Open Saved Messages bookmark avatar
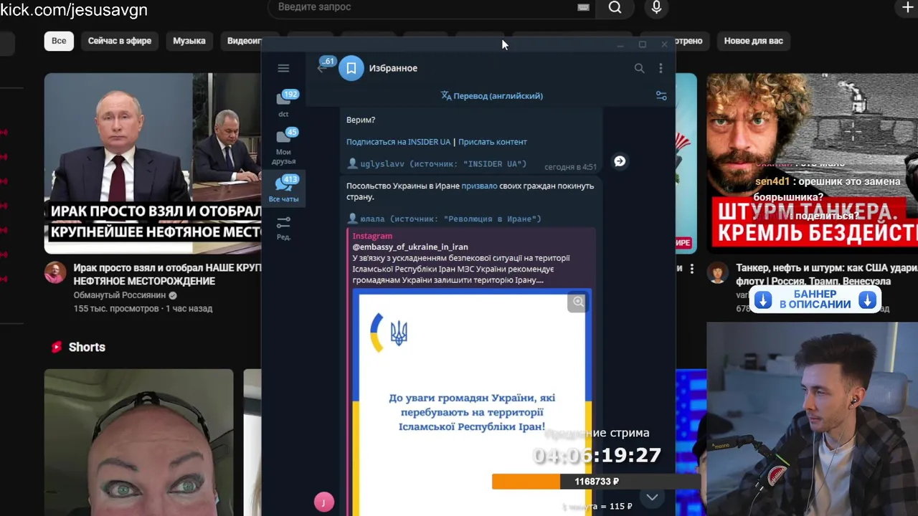The height and width of the screenshot is (516, 918). 351,68
